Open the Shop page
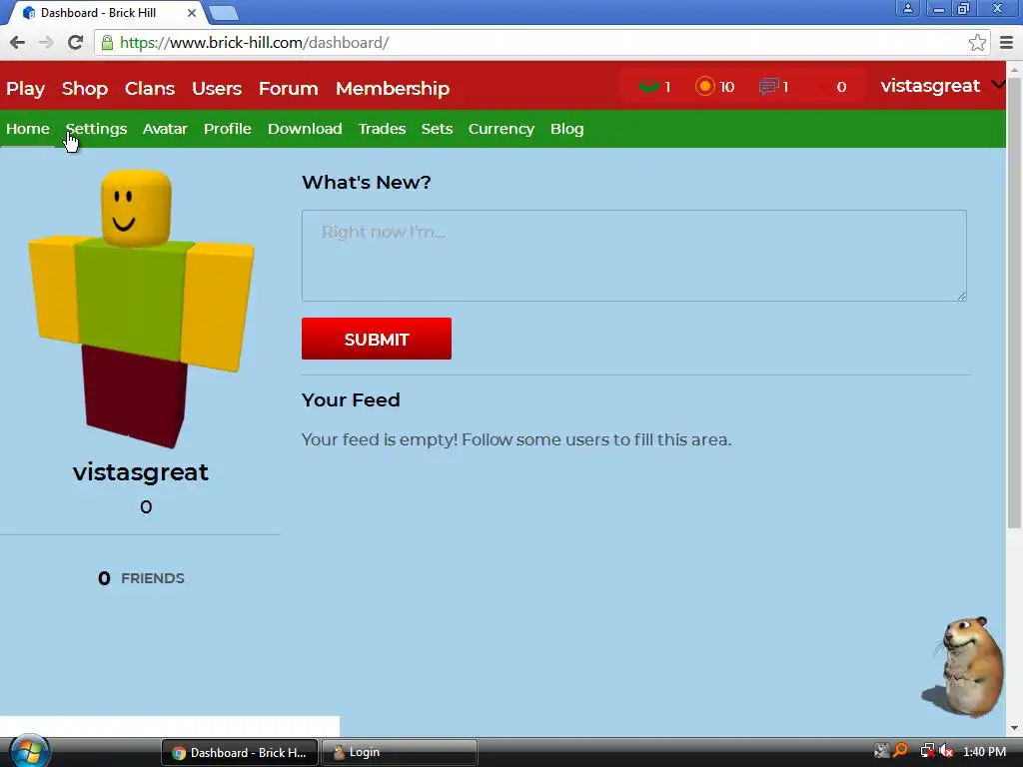 coord(85,88)
